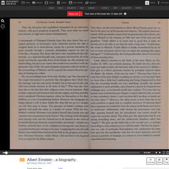Click the Return now button

tap(74, 14)
